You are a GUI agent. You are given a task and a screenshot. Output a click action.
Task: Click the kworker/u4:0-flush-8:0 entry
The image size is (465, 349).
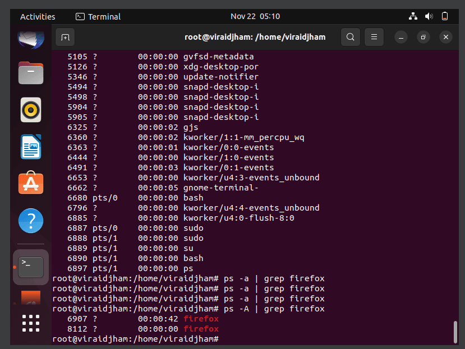point(239,218)
